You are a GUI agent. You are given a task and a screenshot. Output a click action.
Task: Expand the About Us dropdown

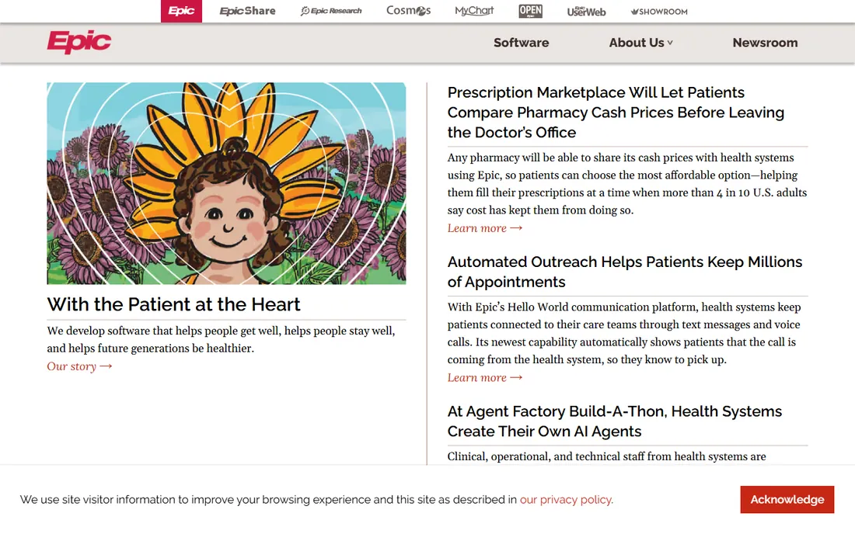[x=640, y=43]
